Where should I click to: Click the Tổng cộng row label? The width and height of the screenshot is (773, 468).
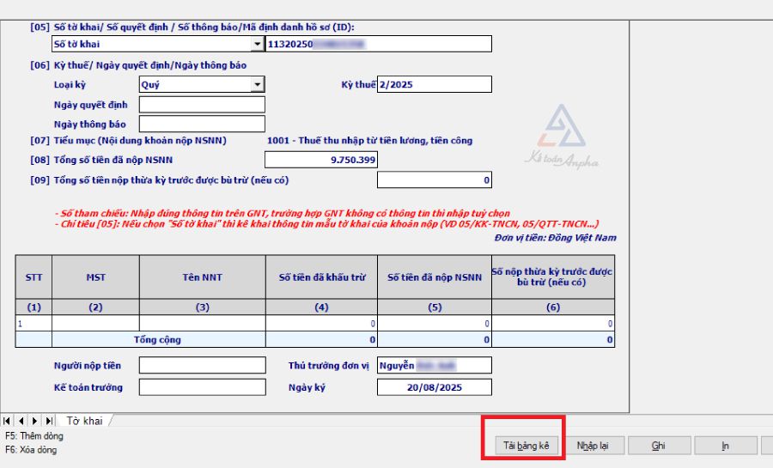(x=158, y=340)
